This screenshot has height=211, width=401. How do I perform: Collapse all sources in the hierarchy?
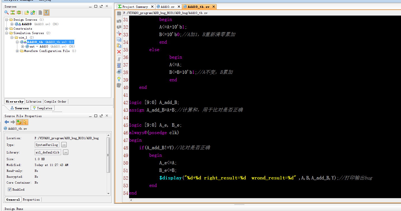pyautogui.click(x=13, y=13)
